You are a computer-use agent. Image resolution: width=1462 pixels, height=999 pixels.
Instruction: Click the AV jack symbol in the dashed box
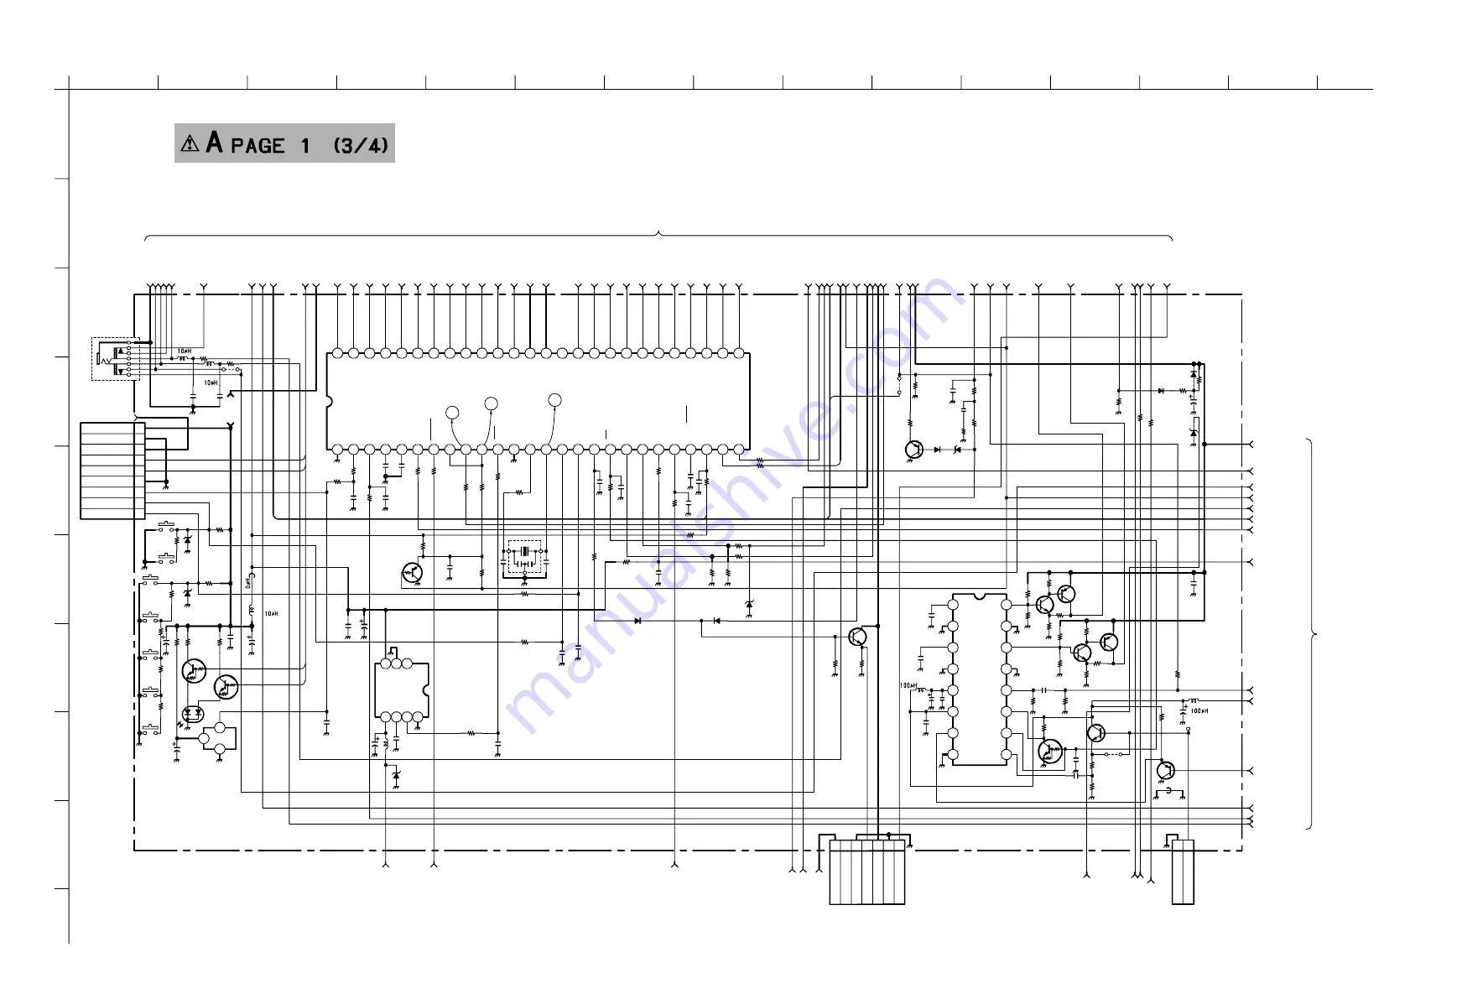115,359
